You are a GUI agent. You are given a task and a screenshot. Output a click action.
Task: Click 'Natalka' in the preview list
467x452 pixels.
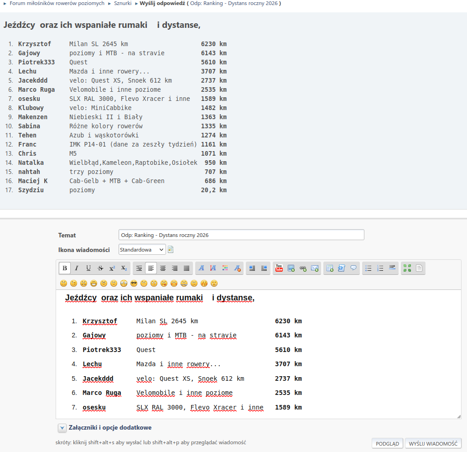click(31, 163)
